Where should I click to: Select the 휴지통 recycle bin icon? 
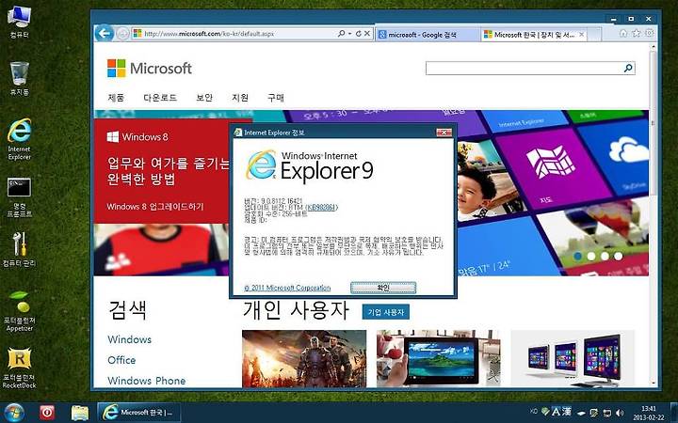20,79
